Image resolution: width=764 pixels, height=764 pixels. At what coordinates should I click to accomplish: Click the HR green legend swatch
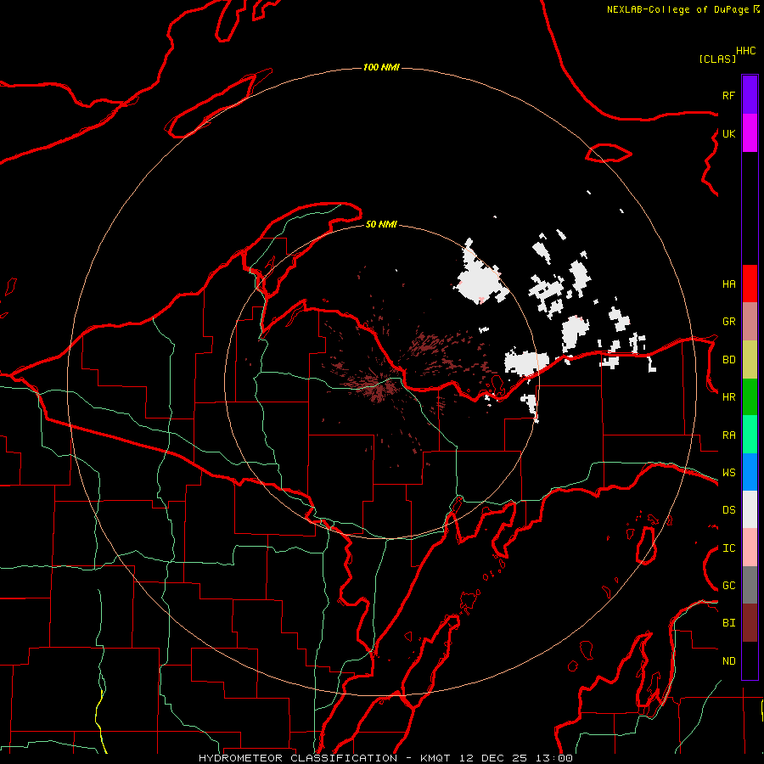tap(750, 397)
